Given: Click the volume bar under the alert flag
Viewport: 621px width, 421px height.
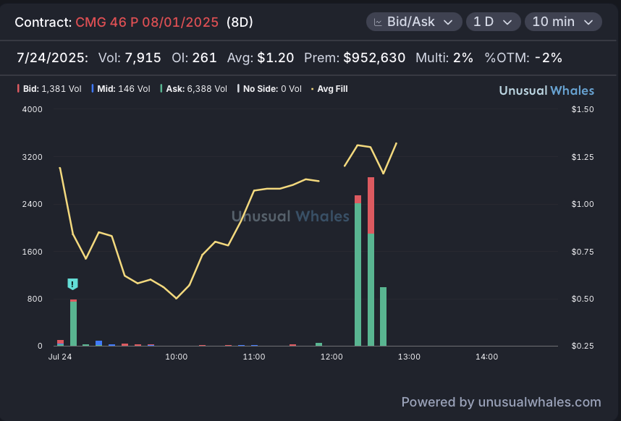Looking at the screenshot, I should click(73, 323).
